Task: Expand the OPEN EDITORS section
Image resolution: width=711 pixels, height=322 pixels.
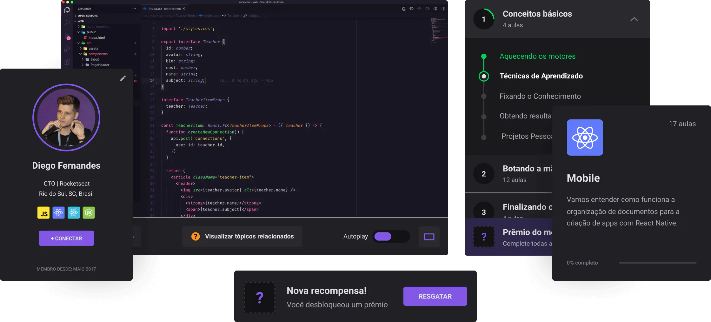Action: point(88,16)
